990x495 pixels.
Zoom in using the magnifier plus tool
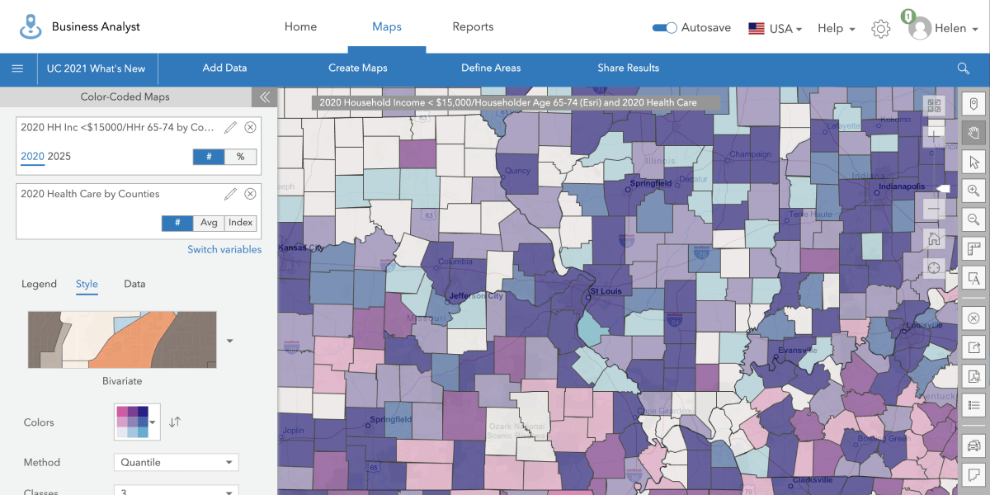[x=973, y=191]
